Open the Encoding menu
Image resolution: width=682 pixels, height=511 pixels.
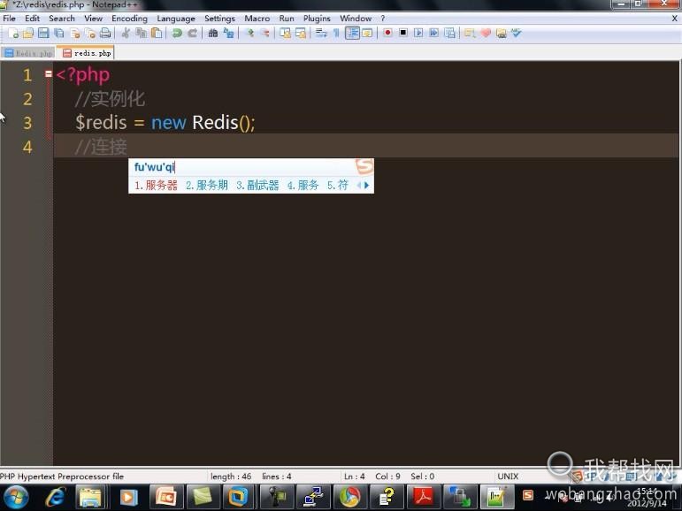pos(129,19)
